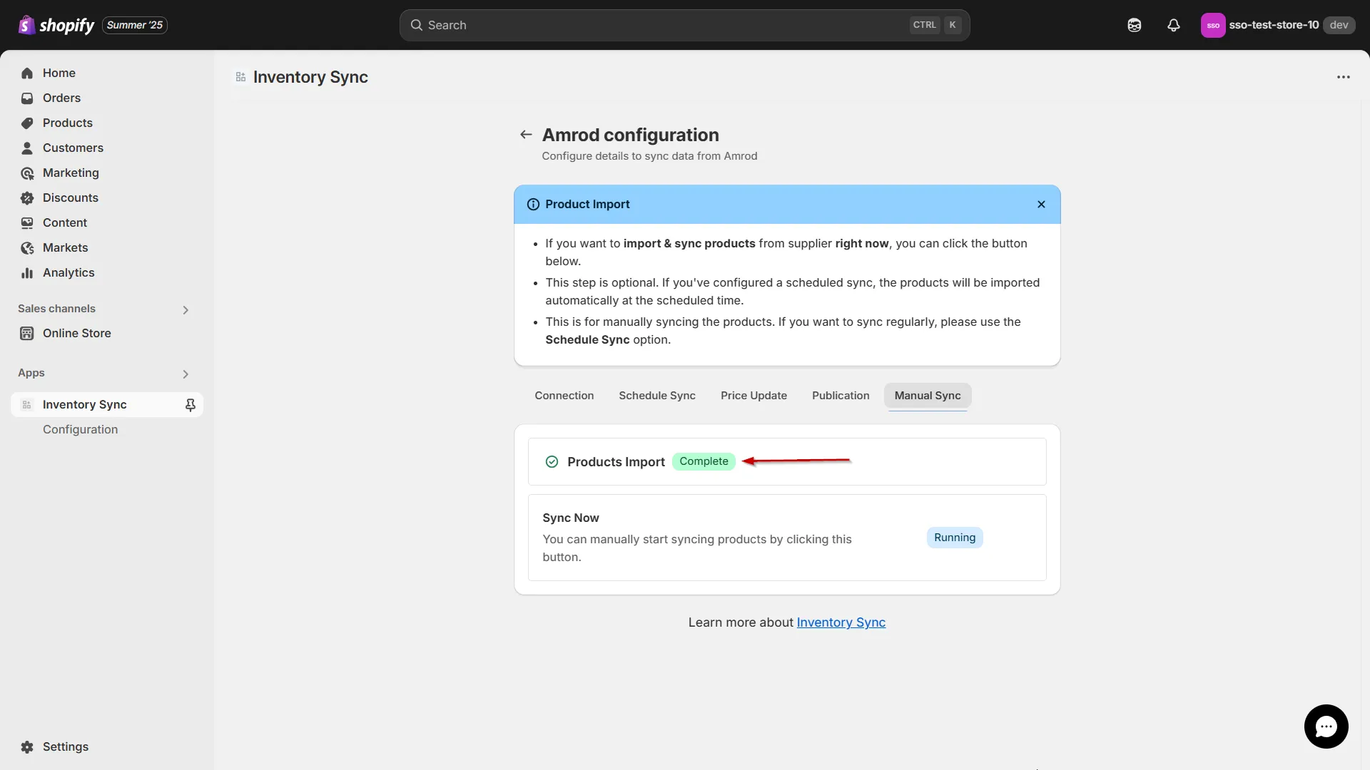Follow the Inventory Sync learn more link
1370x770 pixels.
coord(841,622)
